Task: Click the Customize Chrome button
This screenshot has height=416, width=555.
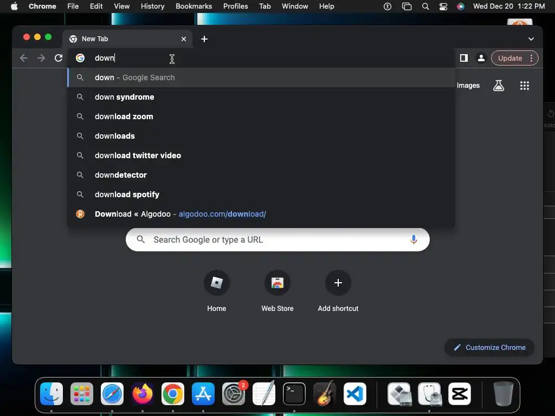Action: tap(489, 347)
